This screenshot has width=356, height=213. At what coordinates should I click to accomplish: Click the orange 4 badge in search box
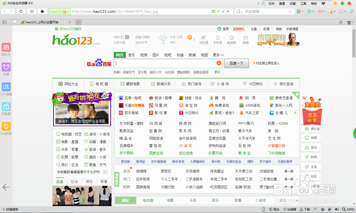[219, 63]
